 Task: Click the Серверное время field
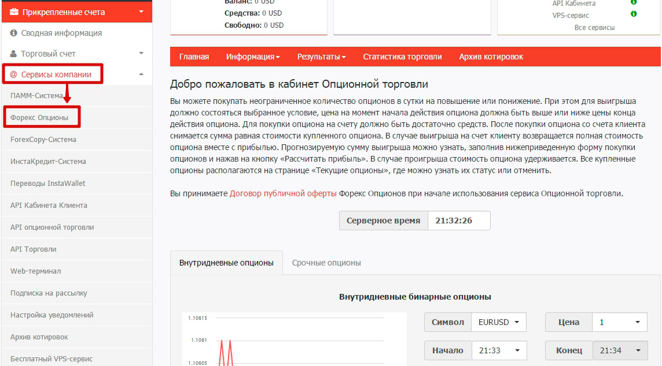[458, 221]
